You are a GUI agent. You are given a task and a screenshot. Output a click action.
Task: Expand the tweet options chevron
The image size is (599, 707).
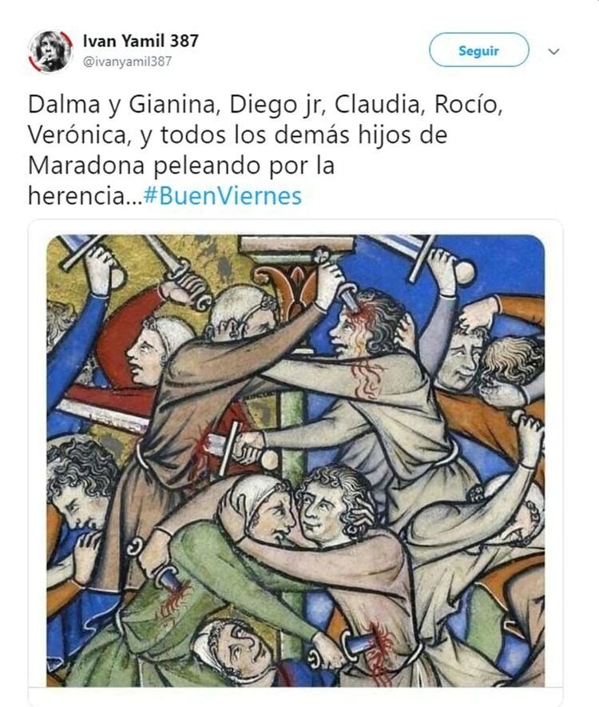pos(553,51)
